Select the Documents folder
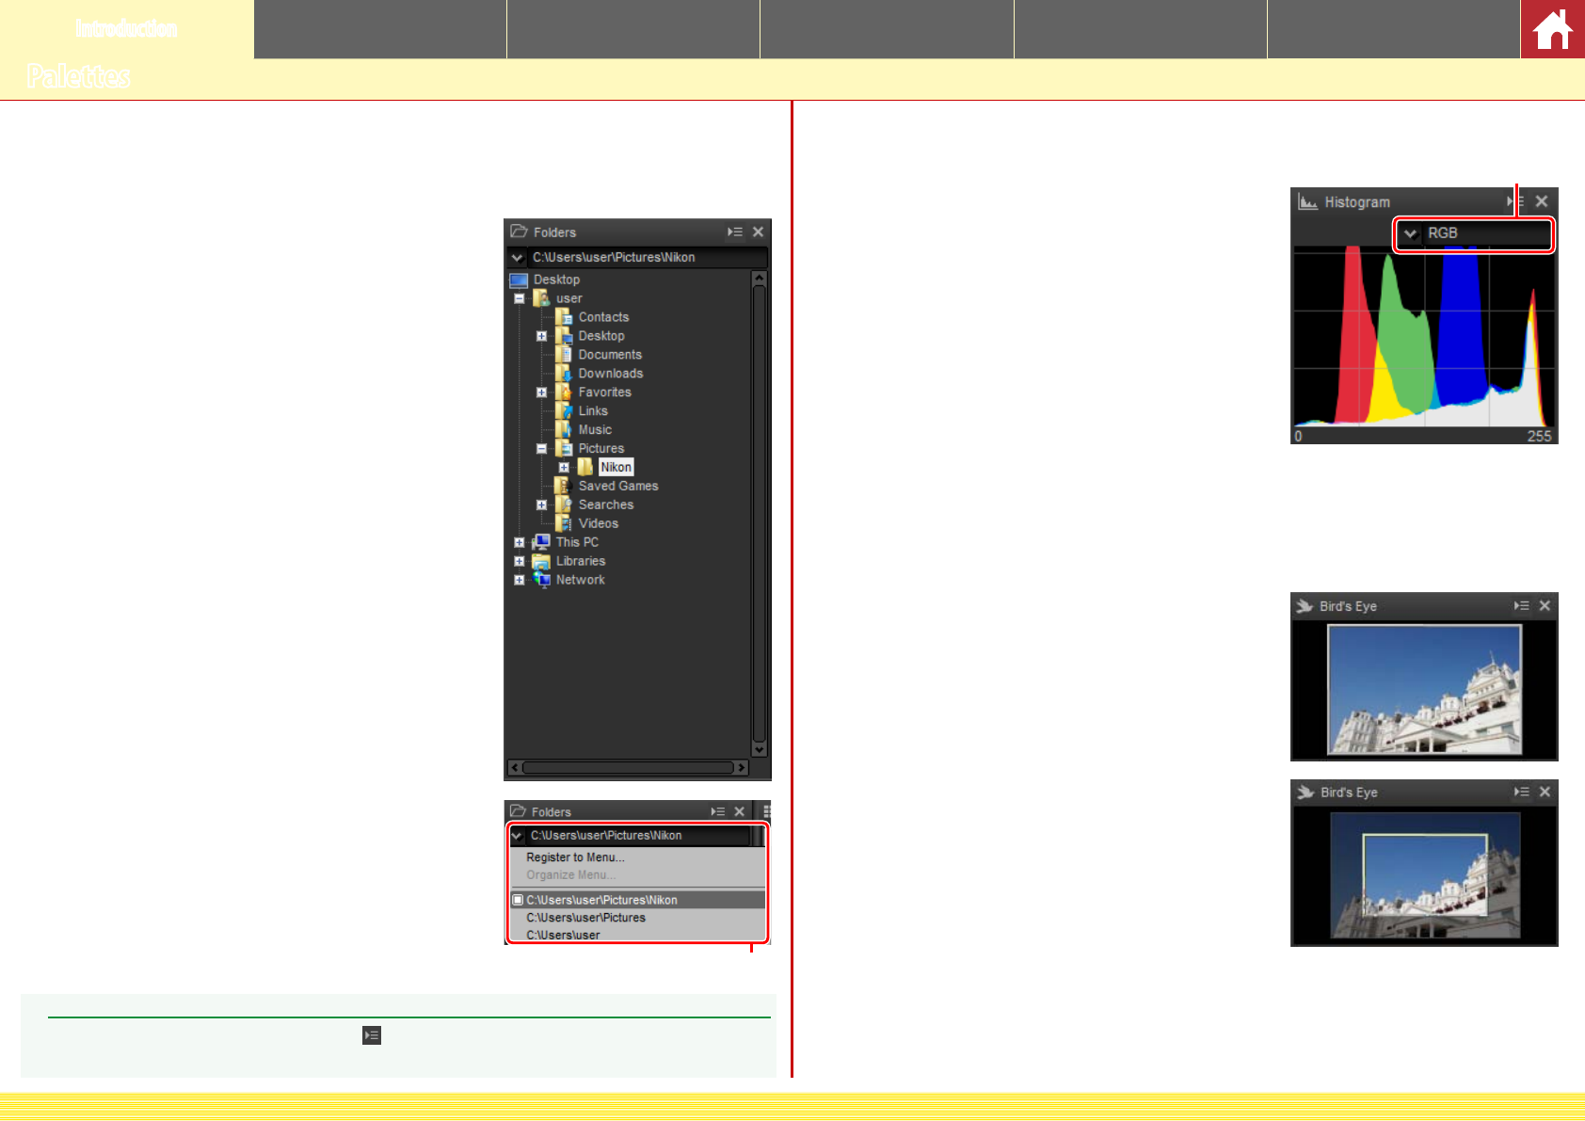Viewport: 1585px width, 1121px height. point(610,355)
